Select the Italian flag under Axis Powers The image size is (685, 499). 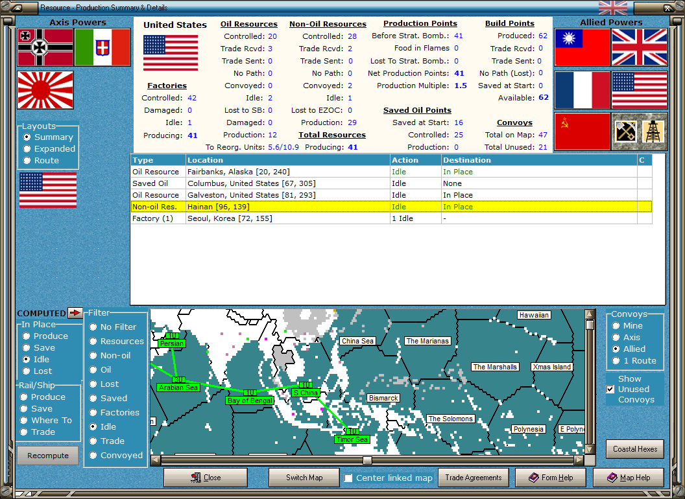[x=102, y=47]
